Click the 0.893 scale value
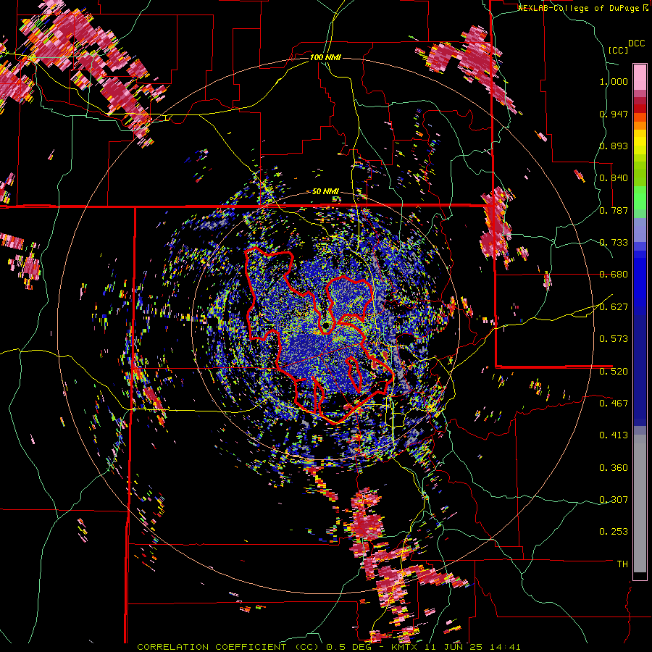 point(614,146)
